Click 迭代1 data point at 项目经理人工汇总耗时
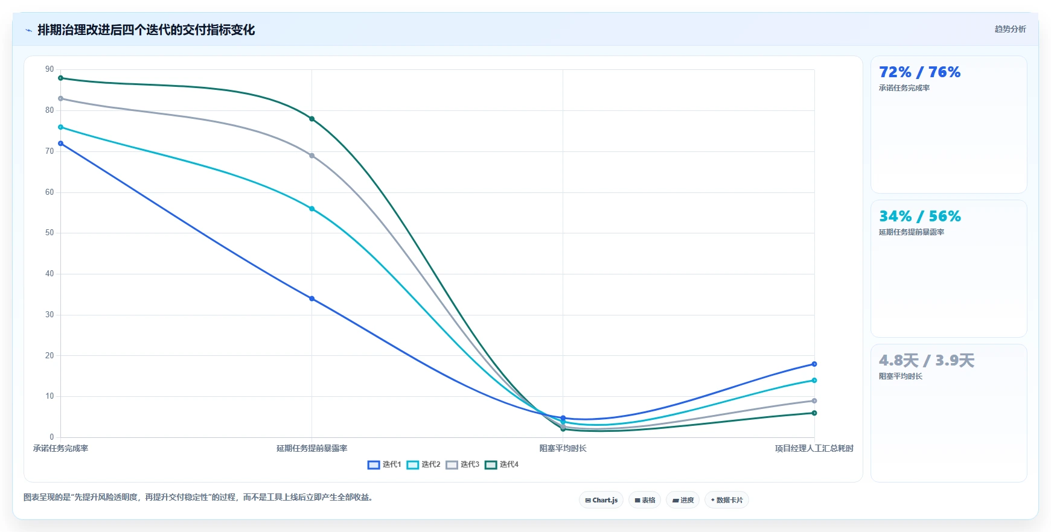Image resolution: width=1051 pixels, height=532 pixels. pyautogui.click(x=814, y=364)
